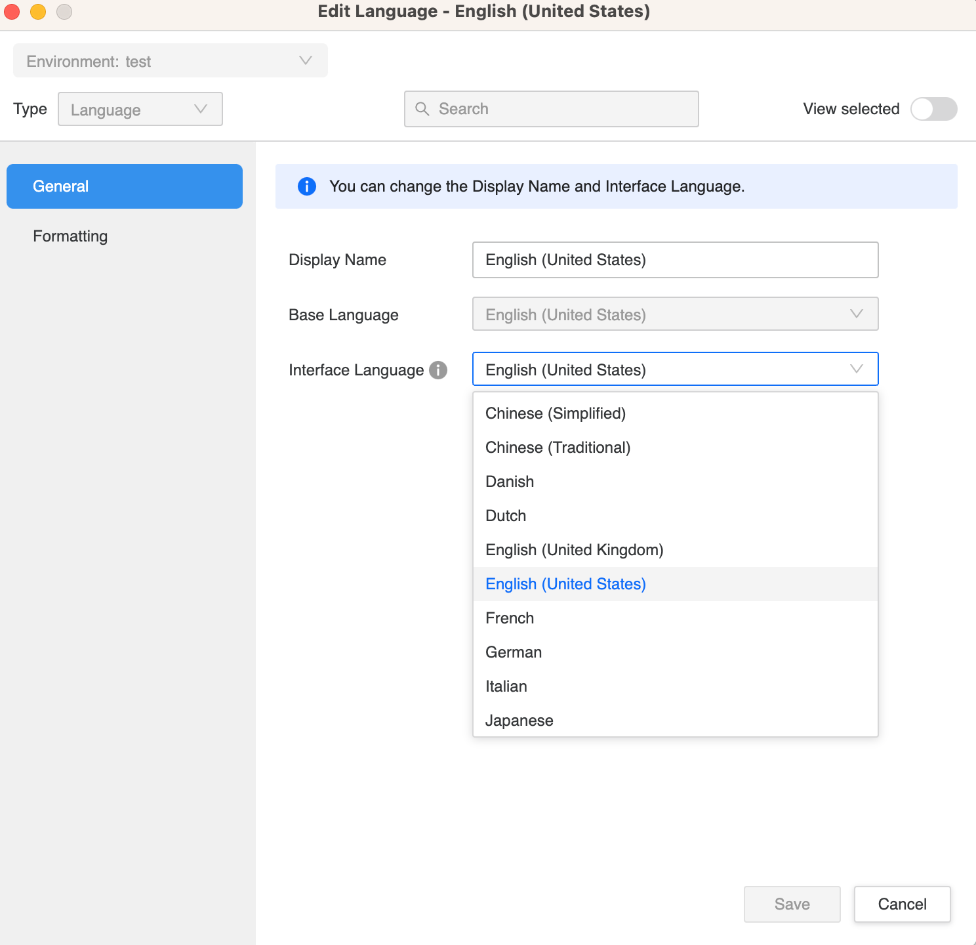Image resolution: width=976 pixels, height=945 pixels.
Task: Choose French from the language list
Action: click(x=510, y=618)
